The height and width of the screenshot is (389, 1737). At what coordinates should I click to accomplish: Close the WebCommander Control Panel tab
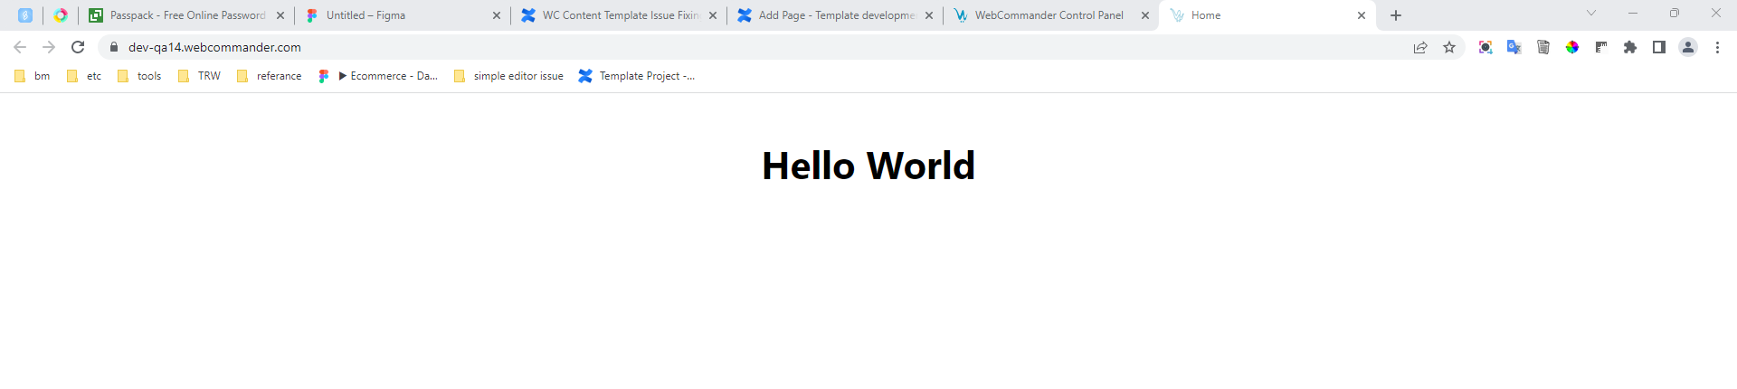point(1145,15)
